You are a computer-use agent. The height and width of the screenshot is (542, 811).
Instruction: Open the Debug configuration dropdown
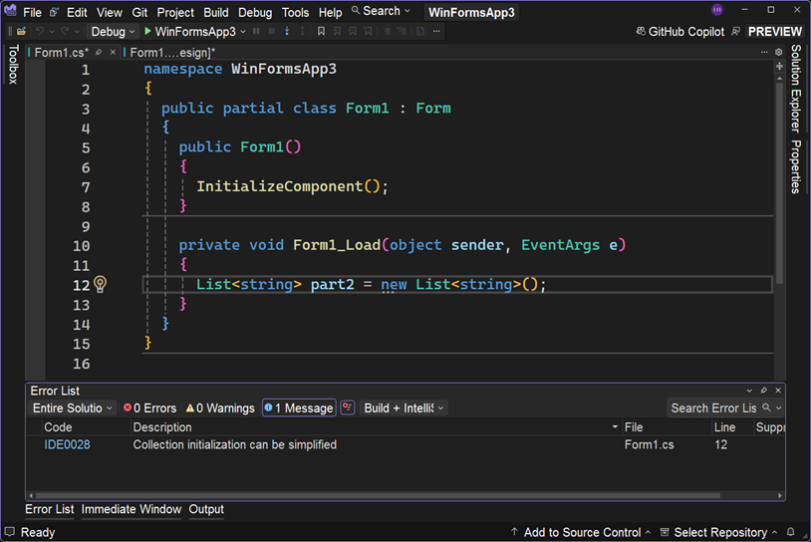click(x=113, y=32)
